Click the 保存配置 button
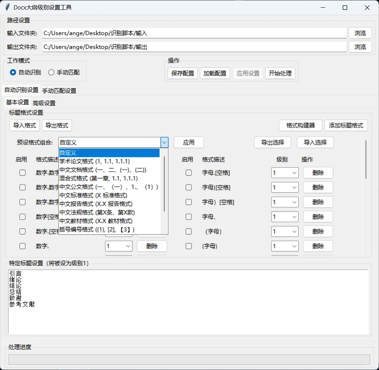The image size is (379, 370). pyautogui.click(x=182, y=73)
